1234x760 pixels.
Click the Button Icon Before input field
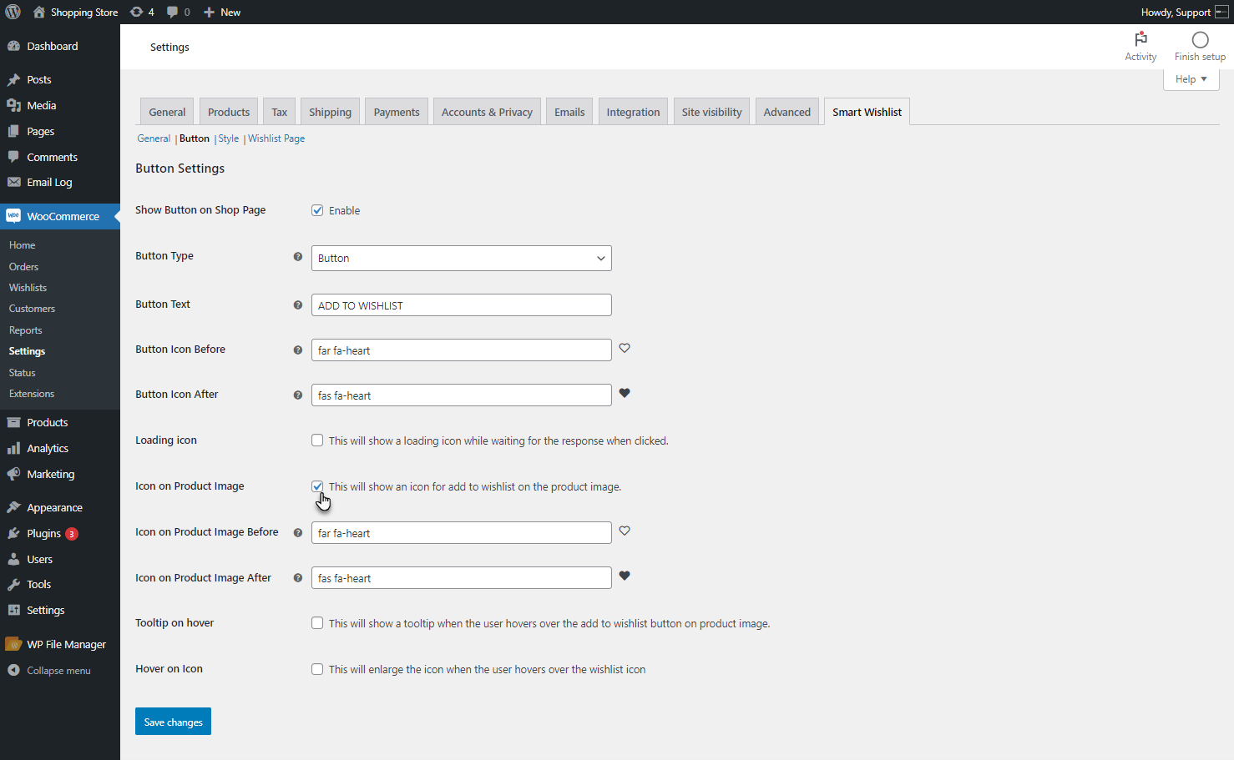[461, 350]
